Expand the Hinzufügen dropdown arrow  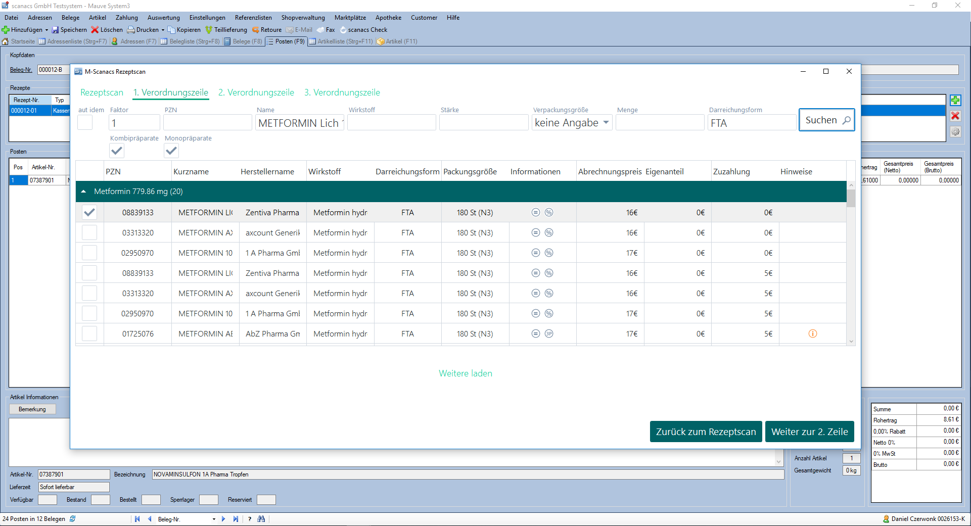pyautogui.click(x=47, y=30)
